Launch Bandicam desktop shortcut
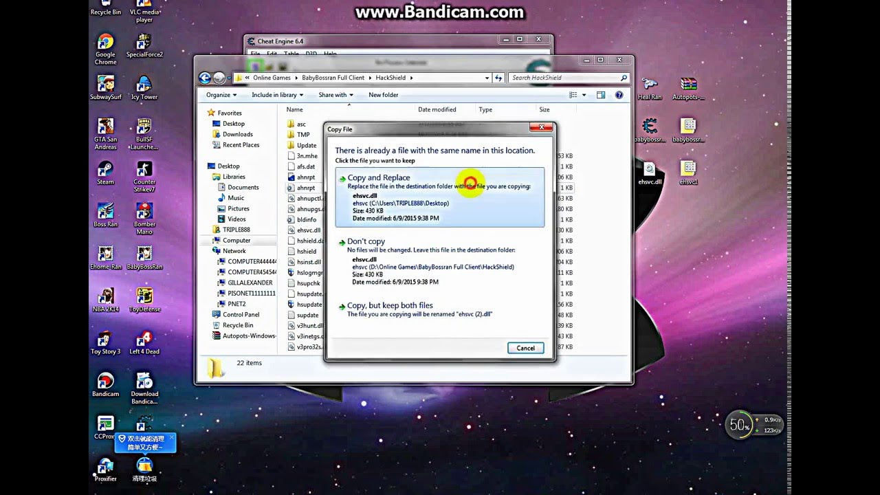880x495 pixels. pyautogui.click(x=105, y=385)
